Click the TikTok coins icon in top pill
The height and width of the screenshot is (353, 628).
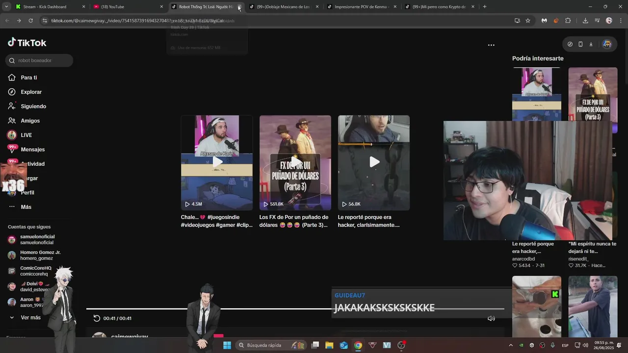click(x=570, y=44)
